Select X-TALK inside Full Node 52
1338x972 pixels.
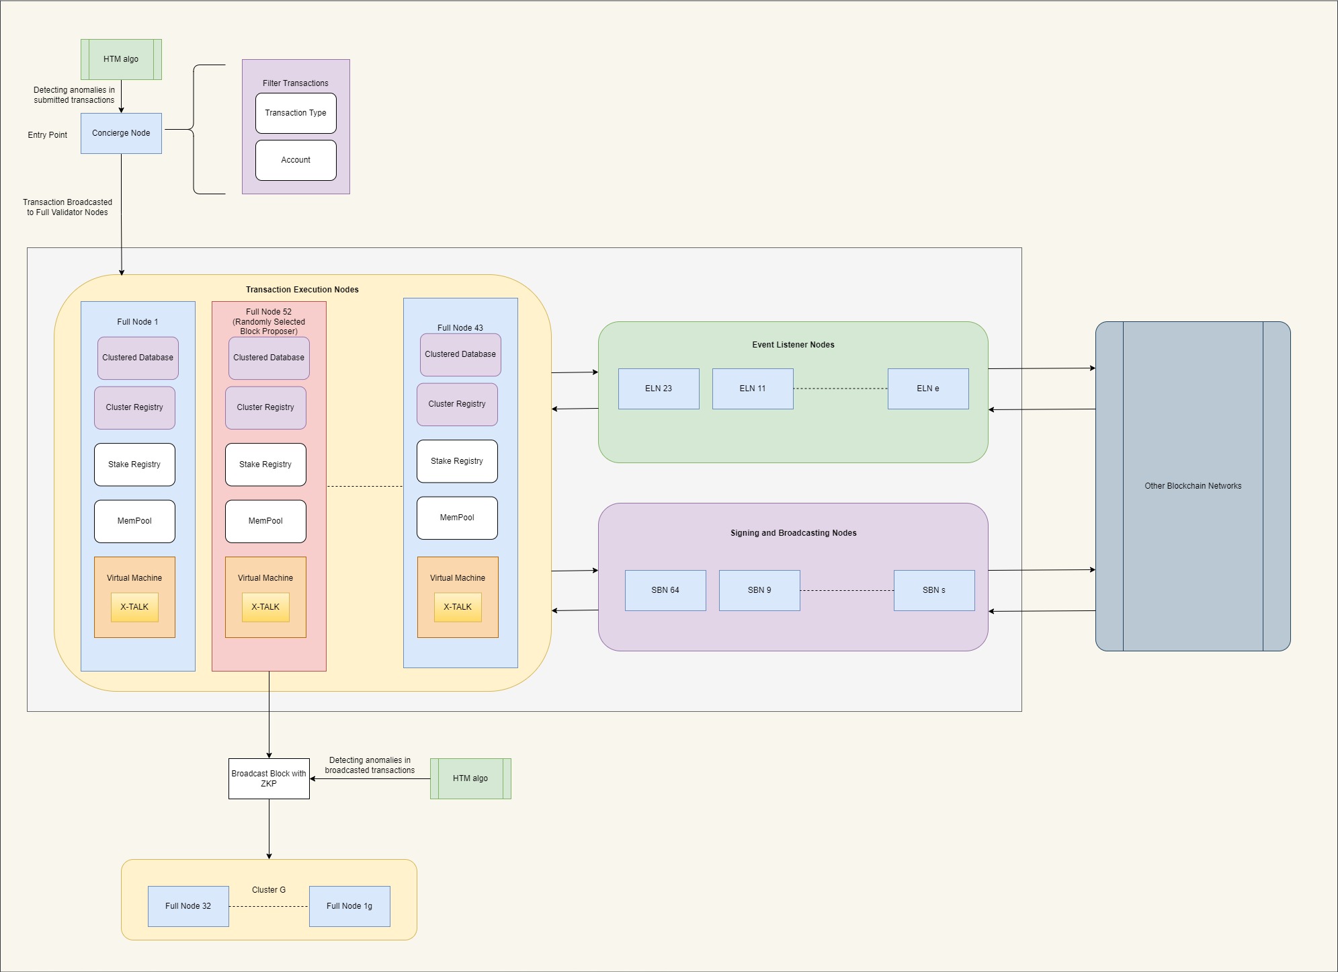(265, 607)
